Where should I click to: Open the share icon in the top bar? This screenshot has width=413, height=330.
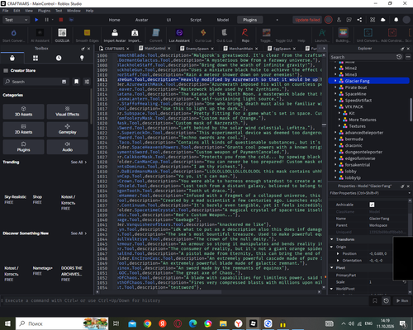(359, 20)
